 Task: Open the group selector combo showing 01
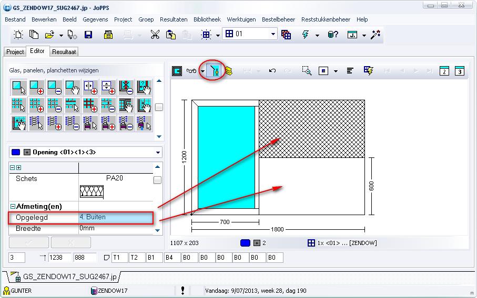point(250,34)
